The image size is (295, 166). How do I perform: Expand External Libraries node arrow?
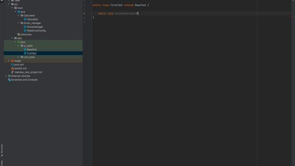[6, 76]
